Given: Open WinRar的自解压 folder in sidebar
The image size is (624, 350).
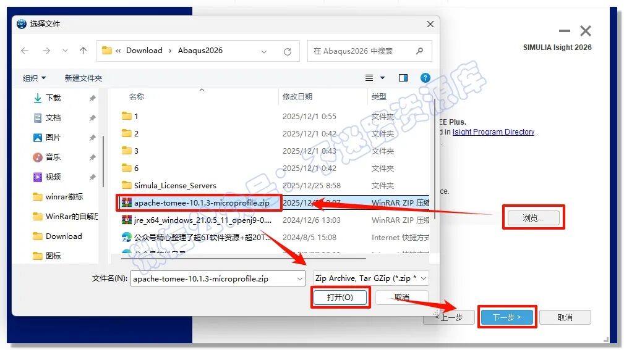Looking at the screenshot, I should tap(71, 217).
